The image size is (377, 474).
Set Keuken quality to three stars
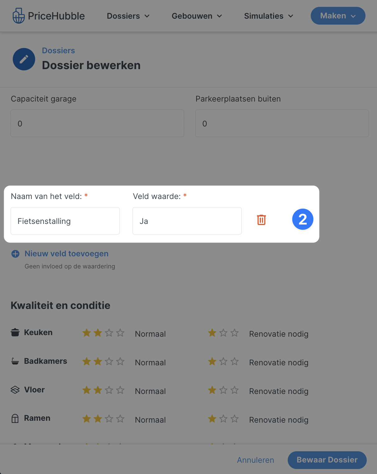coord(109,333)
